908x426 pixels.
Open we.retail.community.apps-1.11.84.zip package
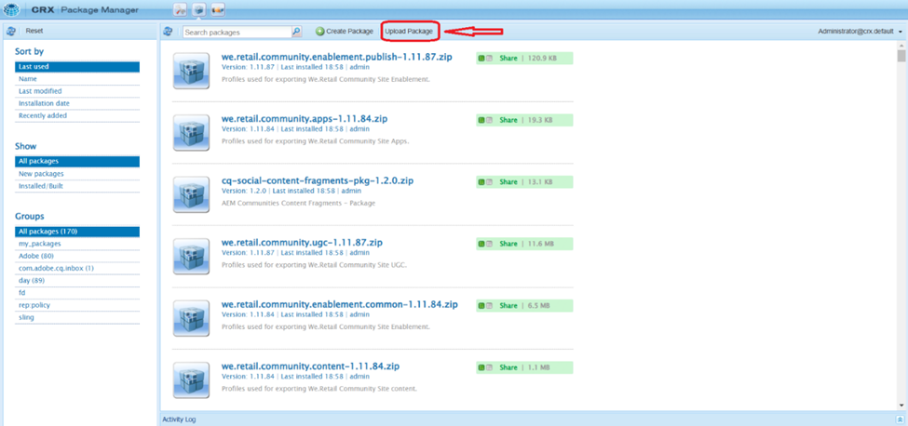pos(304,118)
